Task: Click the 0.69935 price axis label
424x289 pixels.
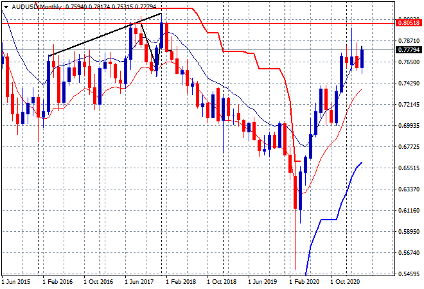Action: click(x=409, y=126)
